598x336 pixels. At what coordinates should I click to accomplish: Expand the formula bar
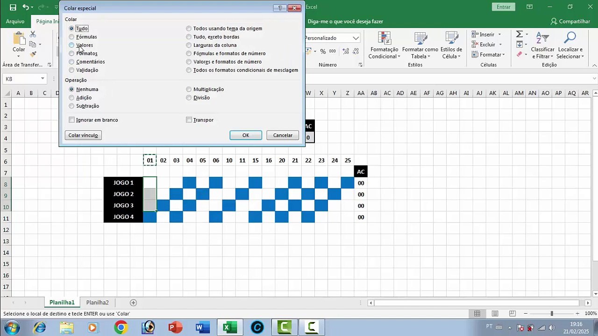(x=594, y=79)
